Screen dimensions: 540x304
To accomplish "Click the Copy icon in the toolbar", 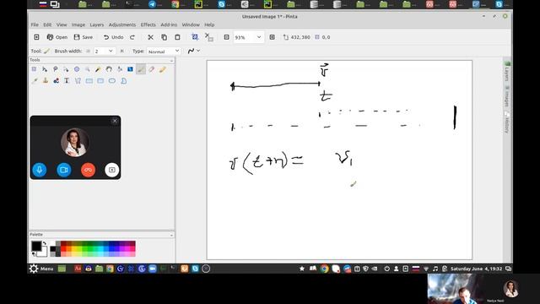I will click(165, 37).
